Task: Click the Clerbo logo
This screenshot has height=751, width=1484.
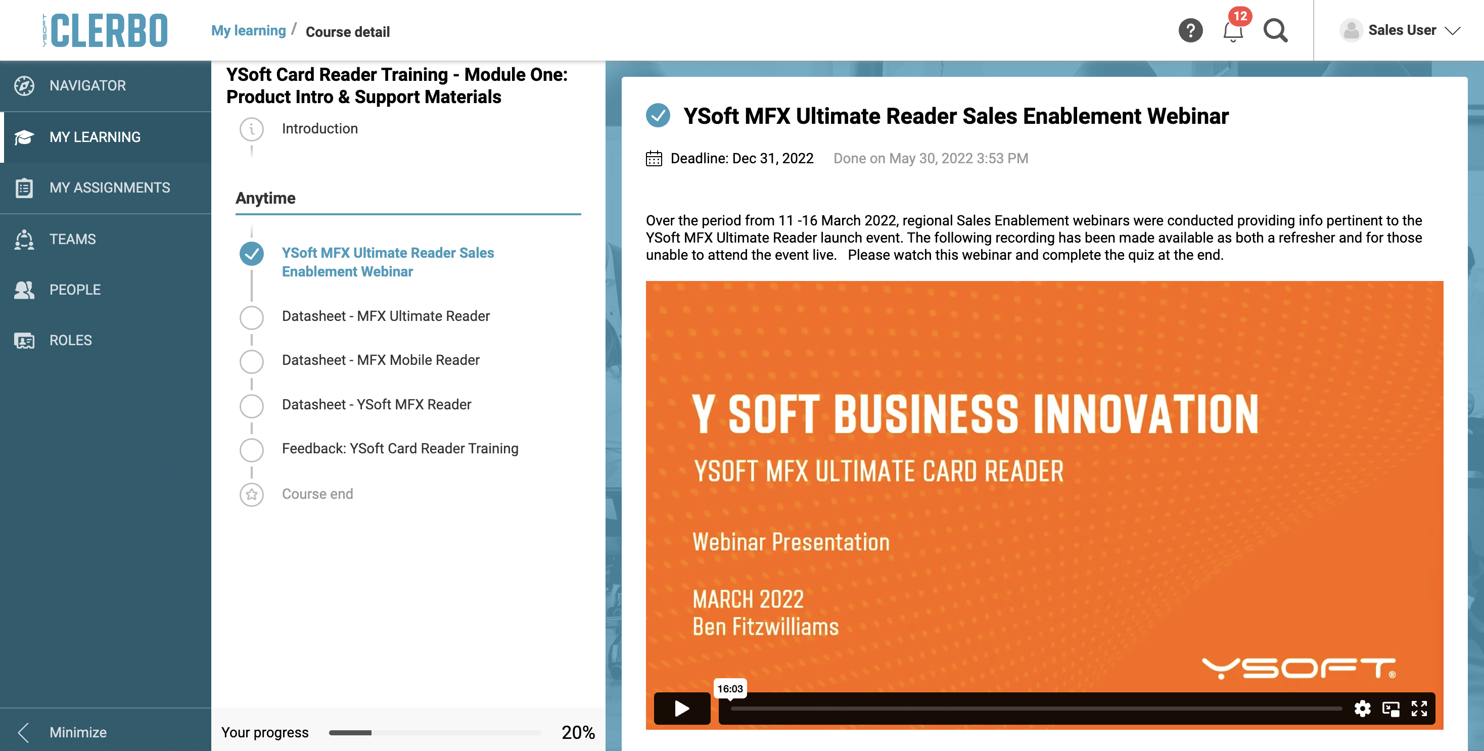Action: pos(106,30)
